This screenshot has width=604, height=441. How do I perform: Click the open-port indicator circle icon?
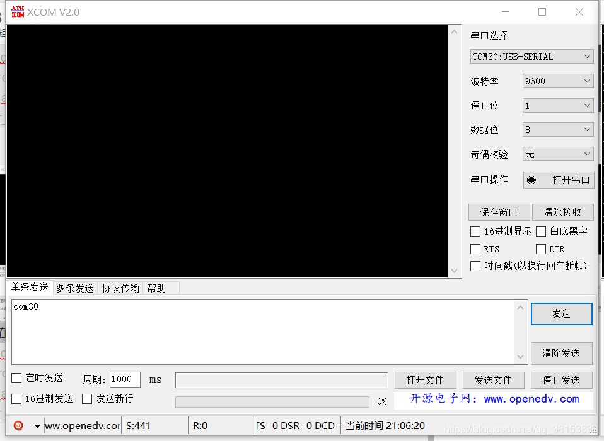coord(531,180)
